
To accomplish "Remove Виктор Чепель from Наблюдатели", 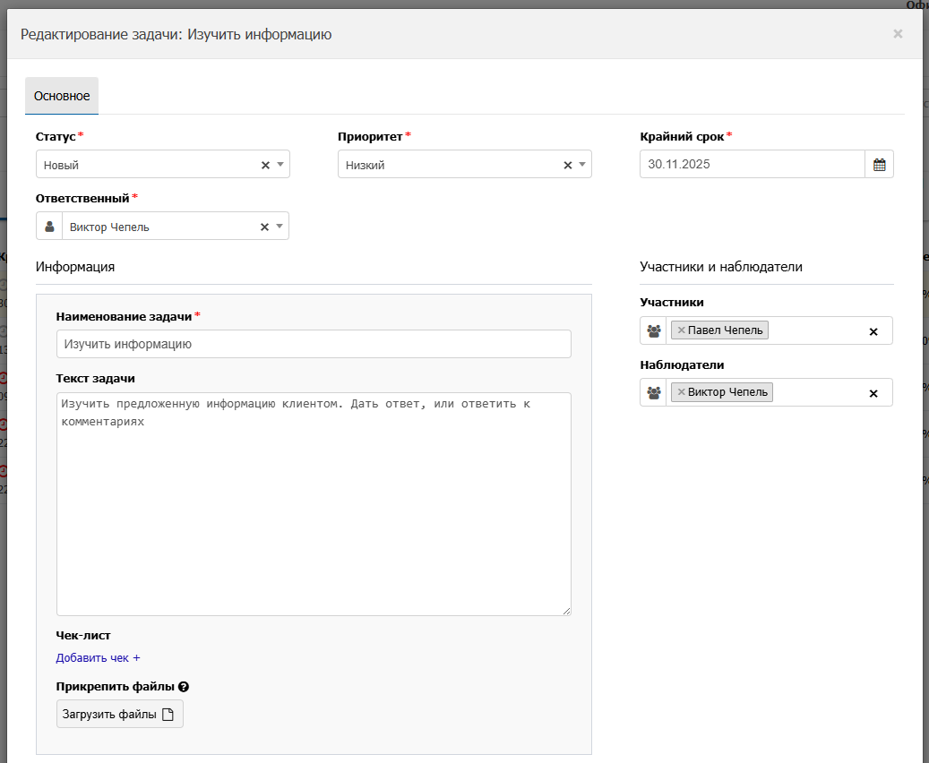I will [682, 391].
